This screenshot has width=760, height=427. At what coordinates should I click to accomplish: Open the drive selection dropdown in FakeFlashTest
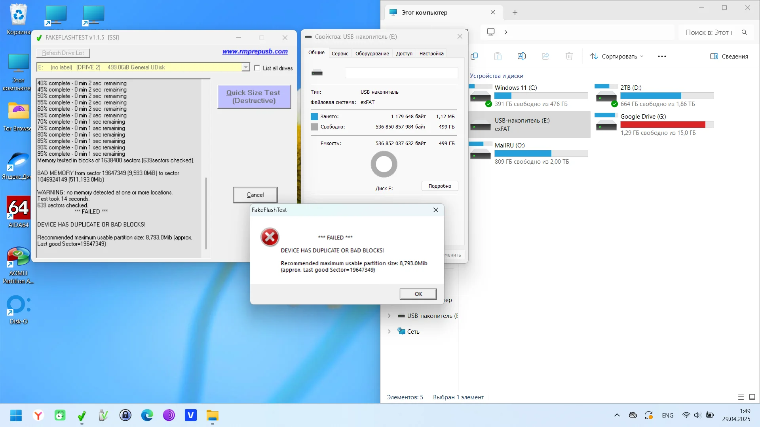pyautogui.click(x=246, y=67)
